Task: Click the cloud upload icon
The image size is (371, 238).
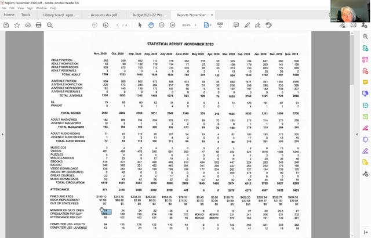Action: (28, 25)
